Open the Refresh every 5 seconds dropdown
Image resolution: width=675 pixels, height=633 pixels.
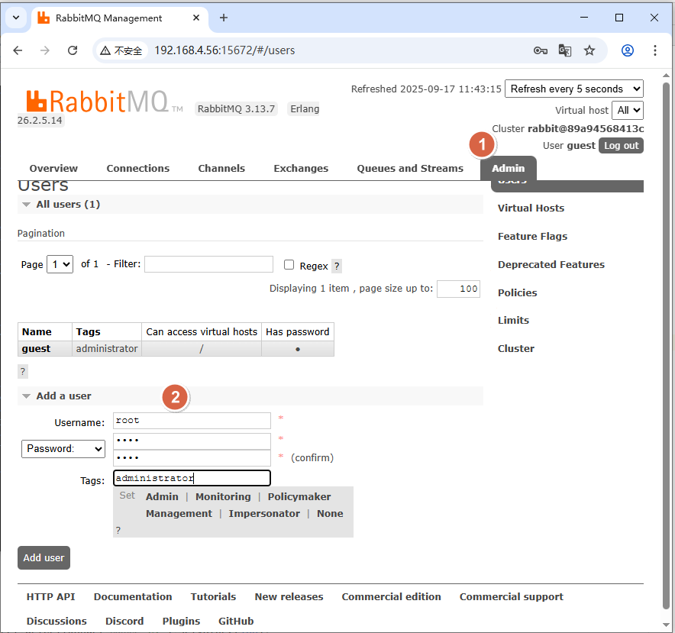[574, 89]
